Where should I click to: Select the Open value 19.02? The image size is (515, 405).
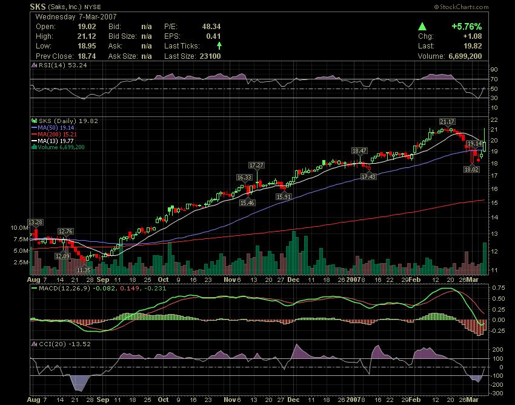click(87, 27)
